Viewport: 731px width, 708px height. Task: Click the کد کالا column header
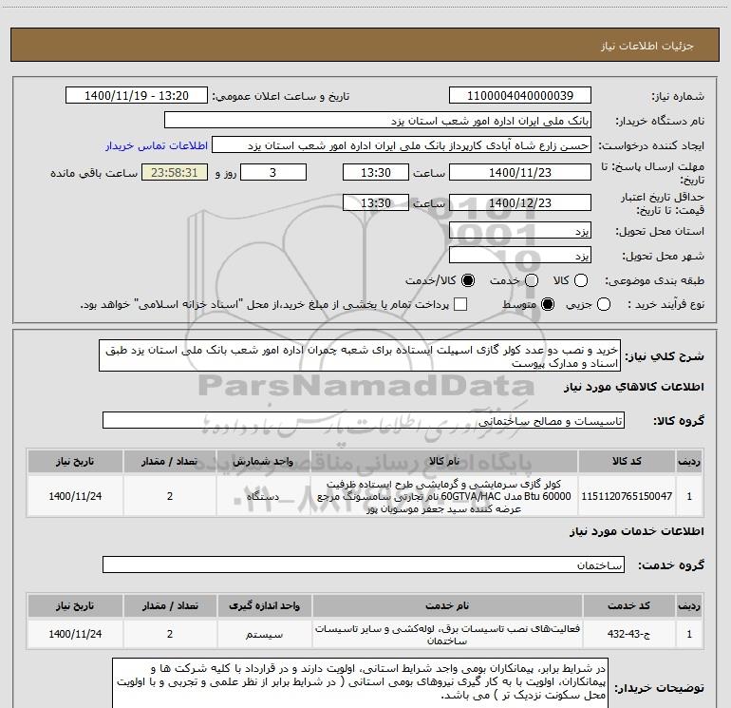click(x=627, y=461)
